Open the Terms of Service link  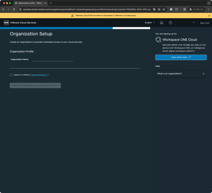(39, 75)
